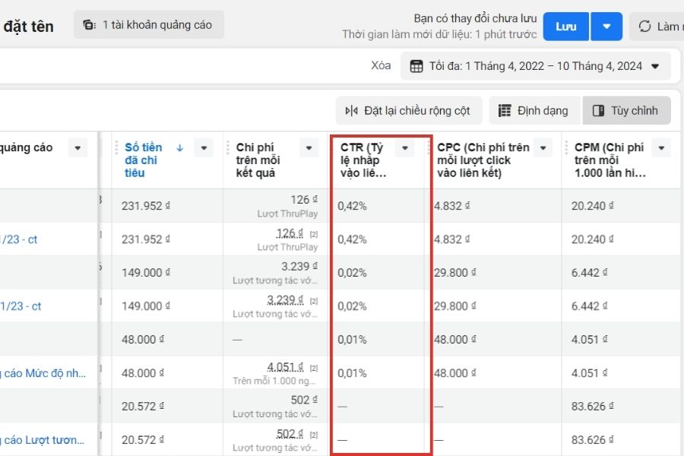This screenshot has height=456, width=684.
Task: Click the CTR column header text
Action: point(363,160)
